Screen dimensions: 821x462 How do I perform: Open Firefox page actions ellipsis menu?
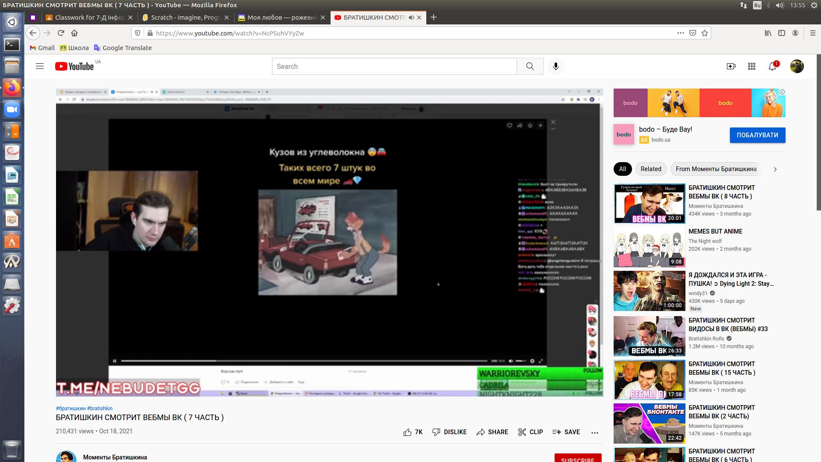680,33
